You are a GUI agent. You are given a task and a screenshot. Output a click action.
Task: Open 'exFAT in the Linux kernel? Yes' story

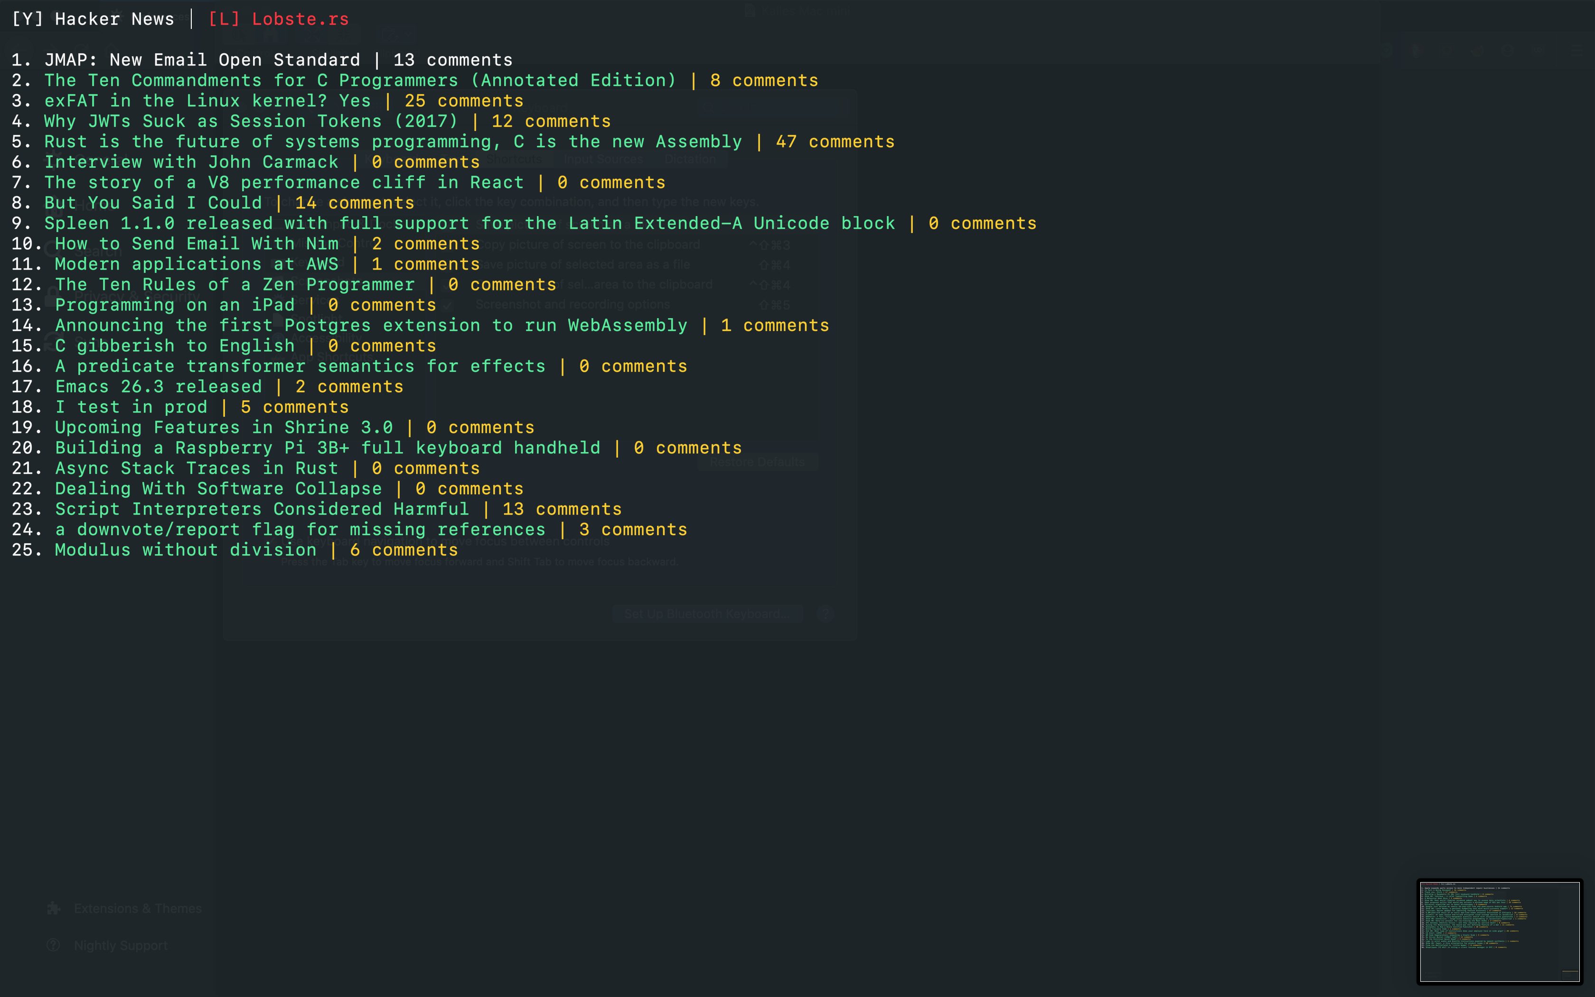click(x=207, y=101)
